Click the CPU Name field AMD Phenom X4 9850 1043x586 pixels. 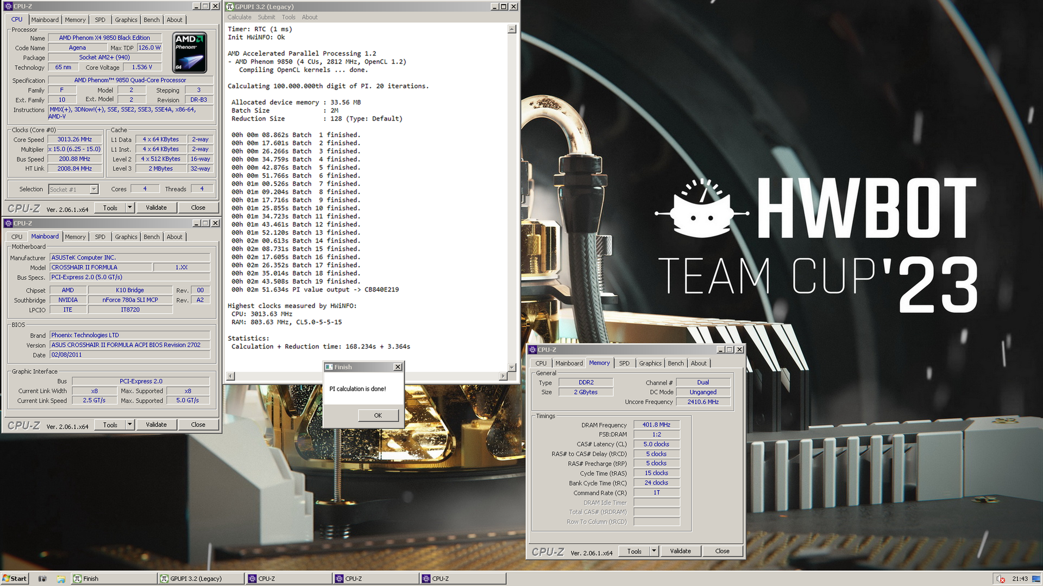coord(104,38)
